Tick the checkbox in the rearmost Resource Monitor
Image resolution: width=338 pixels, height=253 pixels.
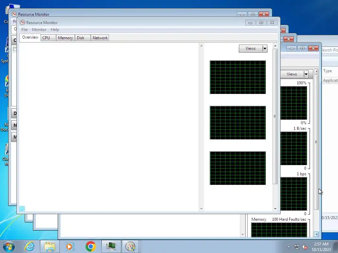pos(15,49)
